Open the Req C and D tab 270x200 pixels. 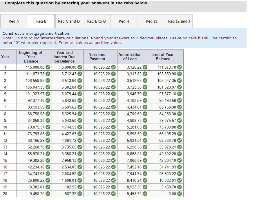click(69, 21)
